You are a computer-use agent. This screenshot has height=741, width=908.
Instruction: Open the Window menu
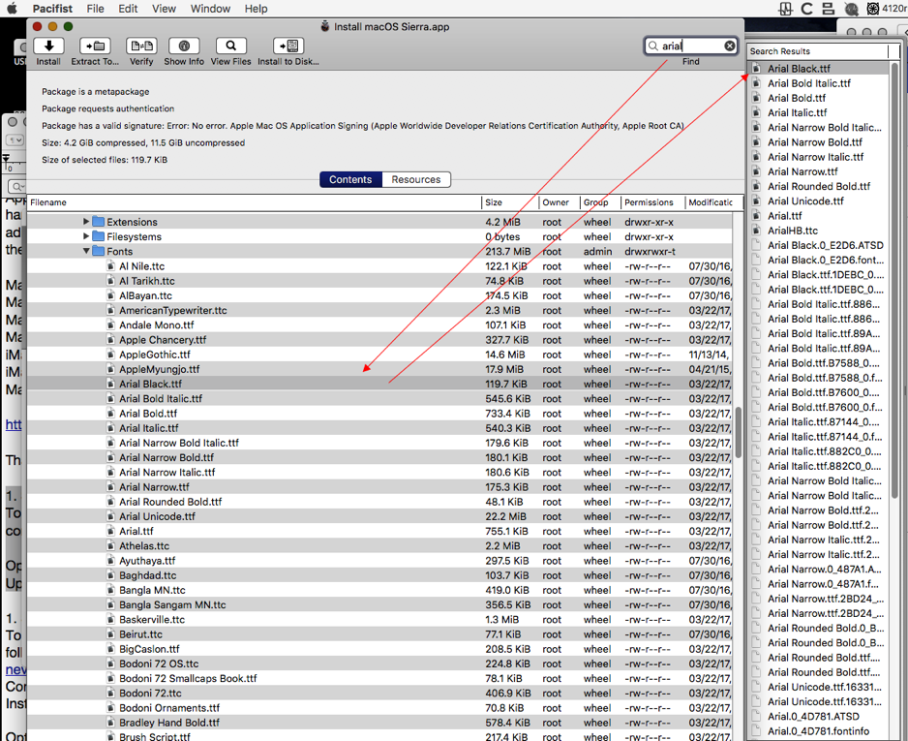click(210, 8)
